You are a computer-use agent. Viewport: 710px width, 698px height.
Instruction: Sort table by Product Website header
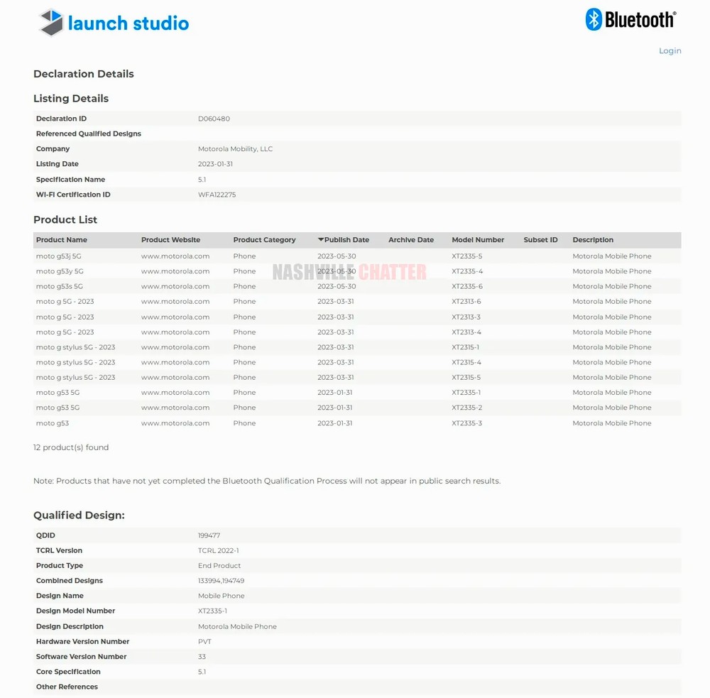tap(170, 240)
